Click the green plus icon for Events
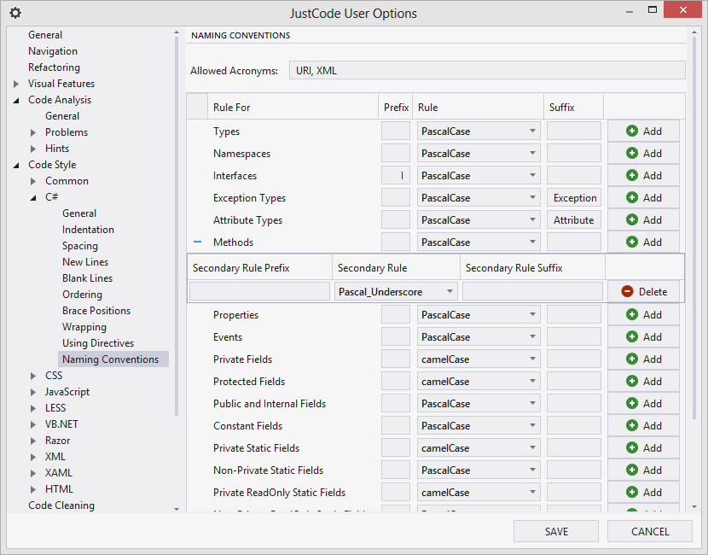This screenshot has height=555, width=708. tap(632, 336)
